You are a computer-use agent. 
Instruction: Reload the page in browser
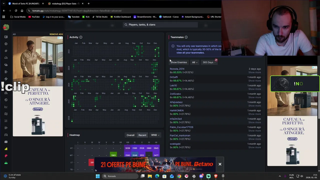tap(16, 11)
